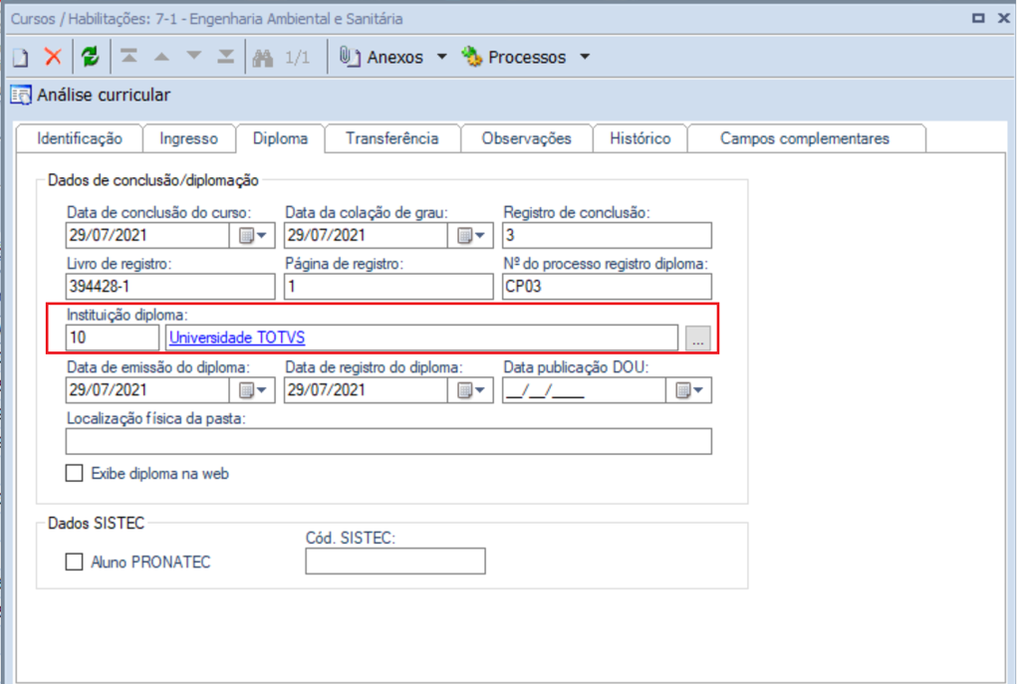Open the Anexos attachments button

pos(381,57)
